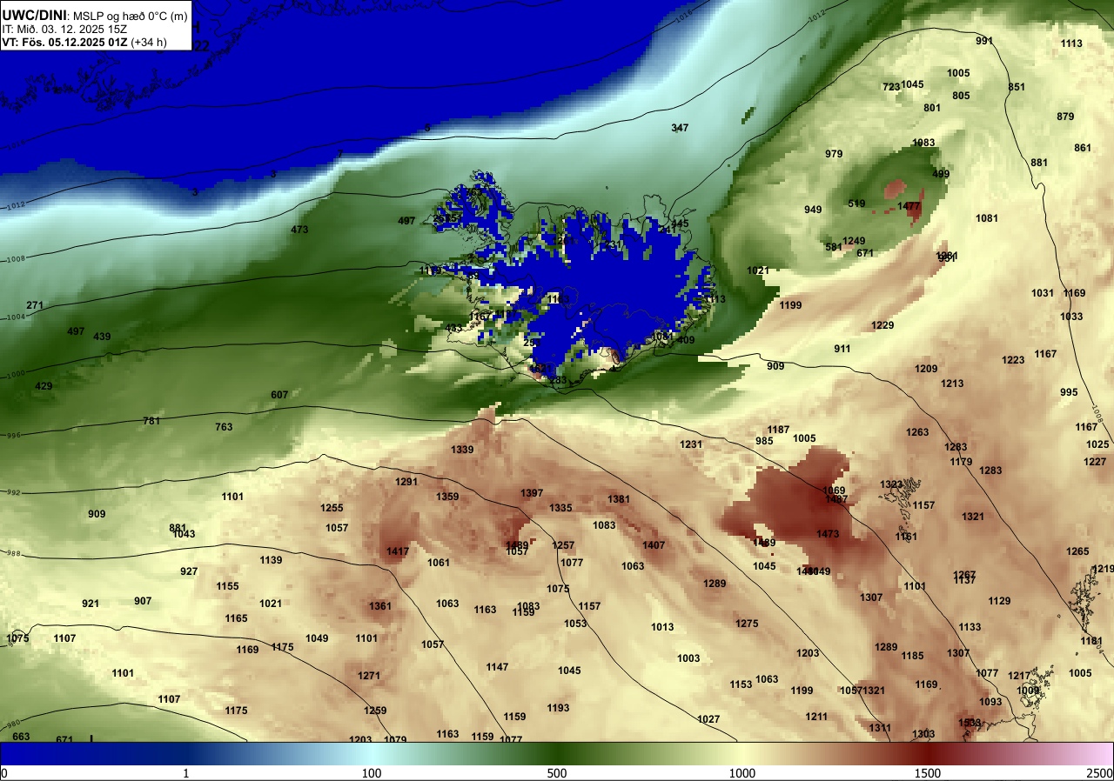
Task: Select the init time line 'IT: Mið. 03. 12. 2025 15Z'
Action: [x=64, y=28]
